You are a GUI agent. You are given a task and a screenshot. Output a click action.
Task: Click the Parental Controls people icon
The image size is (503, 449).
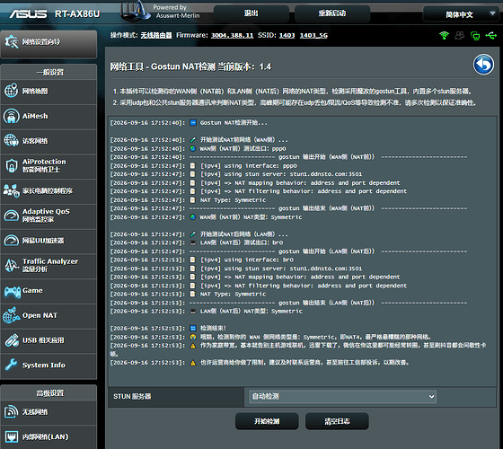pyautogui.click(x=11, y=190)
